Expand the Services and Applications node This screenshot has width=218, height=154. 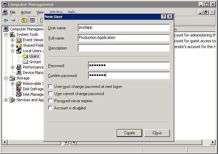click(x=6, y=100)
